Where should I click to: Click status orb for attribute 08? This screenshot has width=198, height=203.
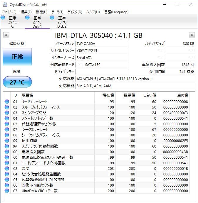(x=7, y=135)
